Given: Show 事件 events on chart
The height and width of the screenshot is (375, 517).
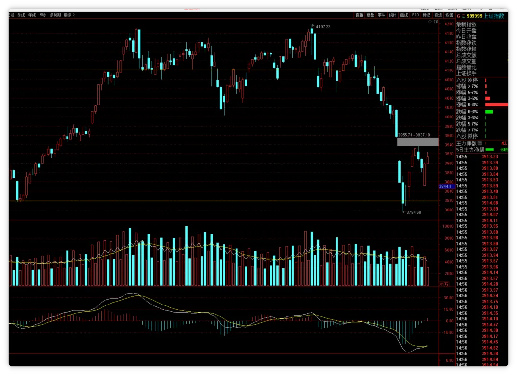Looking at the screenshot, I should pyautogui.click(x=382, y=15).
